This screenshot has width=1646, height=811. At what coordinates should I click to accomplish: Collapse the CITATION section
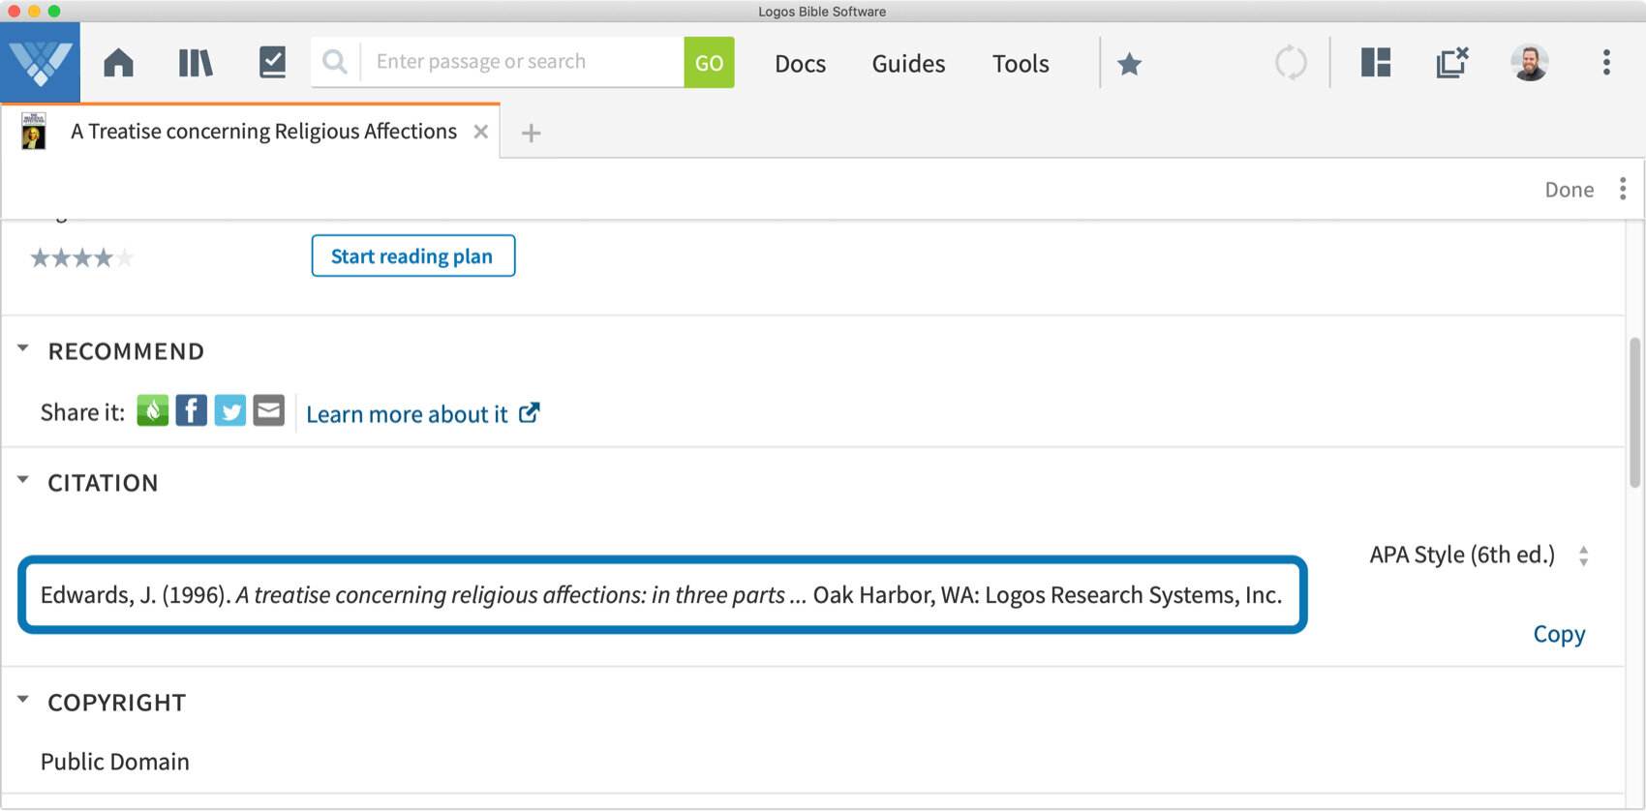coord(23,480)
